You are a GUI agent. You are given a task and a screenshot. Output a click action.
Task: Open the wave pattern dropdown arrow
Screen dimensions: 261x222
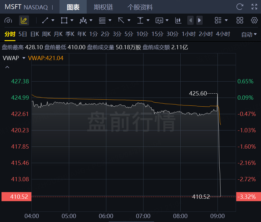pos(91,20)
